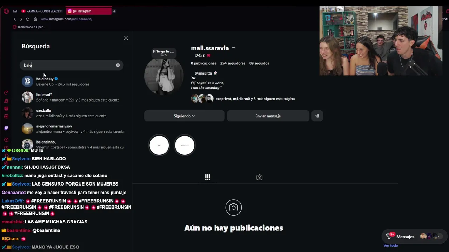Click the instagram.com/maii.ssaravia address bar
The height and width of the screenshot is (252, 449).
(x=66, y=19)
